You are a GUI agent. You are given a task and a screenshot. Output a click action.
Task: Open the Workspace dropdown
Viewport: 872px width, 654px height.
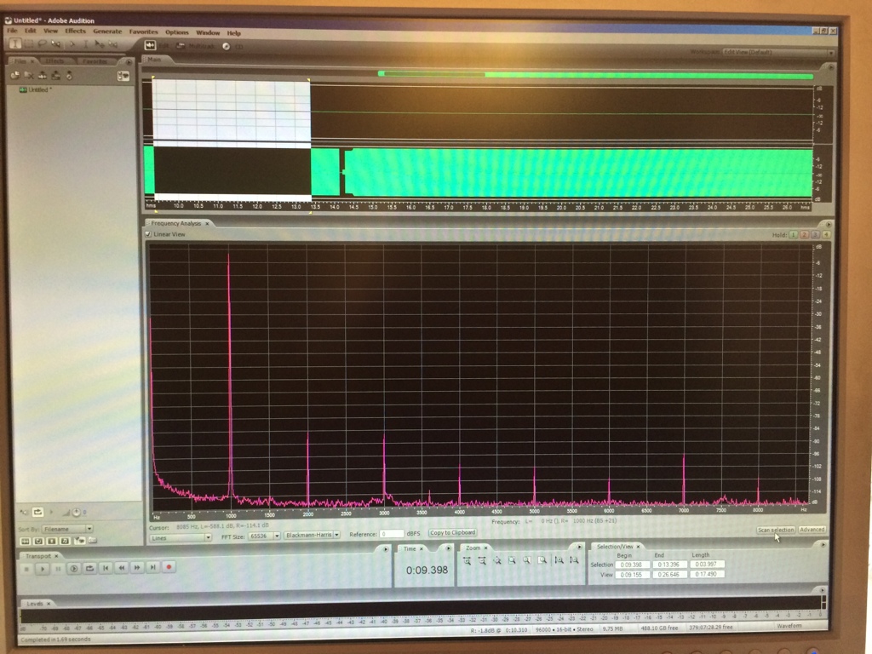tap(778, 52)
